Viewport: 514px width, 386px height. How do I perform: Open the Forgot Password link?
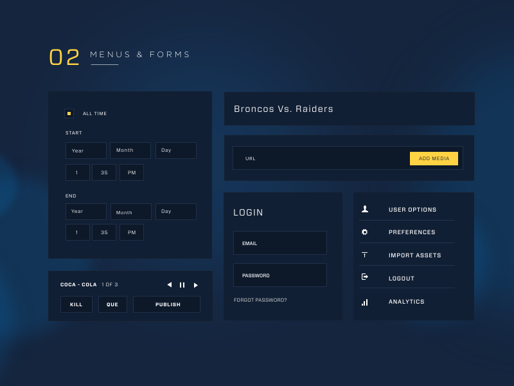coord(260,300)
